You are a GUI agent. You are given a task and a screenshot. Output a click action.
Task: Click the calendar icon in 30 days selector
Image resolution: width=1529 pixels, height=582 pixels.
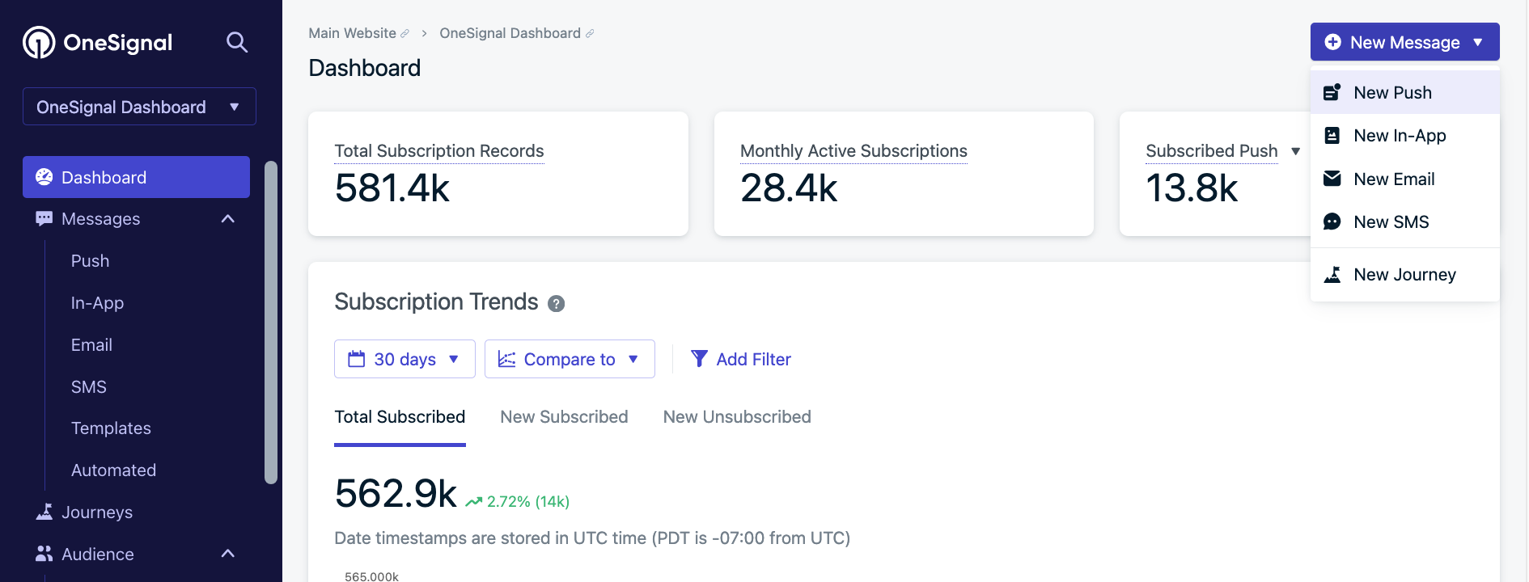click(x=357, y=359)
